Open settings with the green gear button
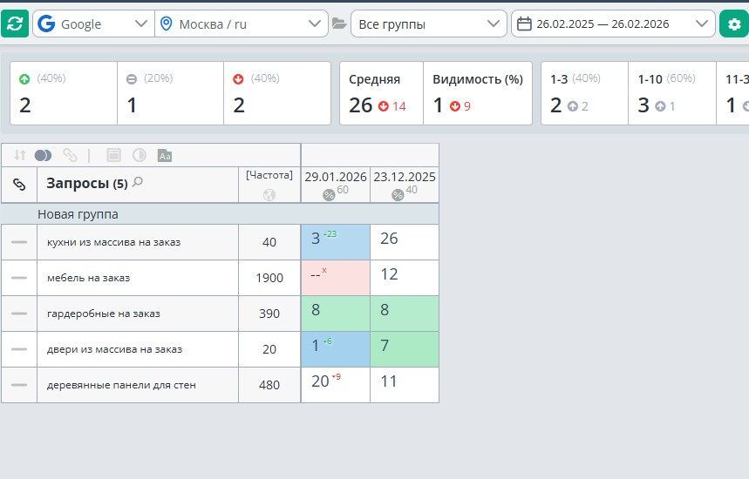This screenshot has width=749, height=479. [x=734, y=24]
